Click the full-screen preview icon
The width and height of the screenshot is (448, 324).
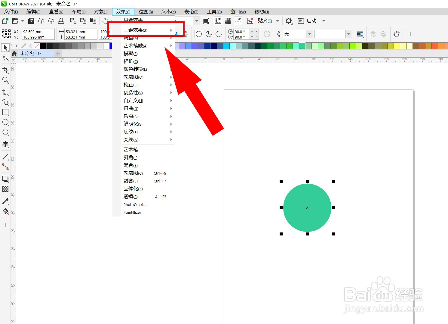pyautogui.click(x=206, y=21)
